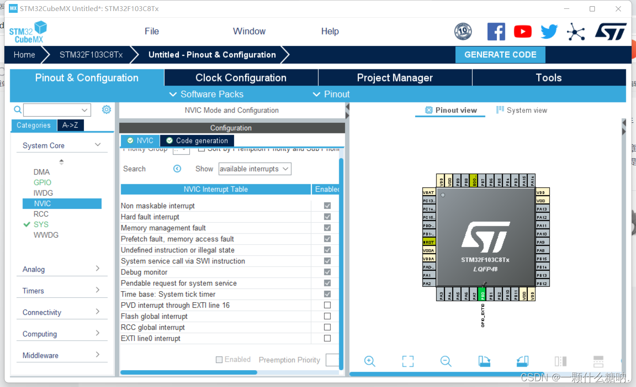
Task: Open the File menu
Action: [151, 31]
